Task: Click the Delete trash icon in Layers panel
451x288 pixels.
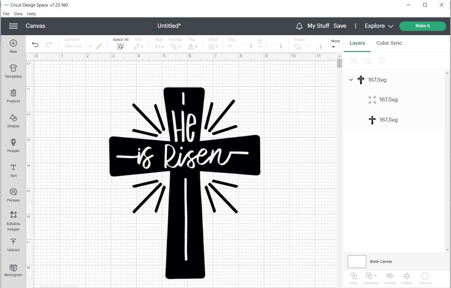Action: tap(382, 61)
